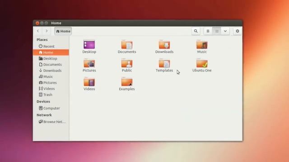Click the Computer drive sidebar icon
The image size is (289, 162).
pos(41,108)
